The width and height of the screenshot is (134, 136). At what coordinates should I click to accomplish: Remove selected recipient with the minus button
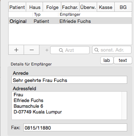(32, 50)
